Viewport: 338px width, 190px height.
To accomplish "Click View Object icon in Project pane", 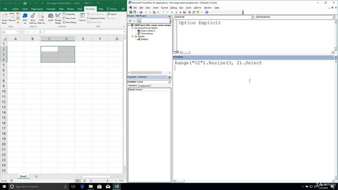I will tap(134, 21).
